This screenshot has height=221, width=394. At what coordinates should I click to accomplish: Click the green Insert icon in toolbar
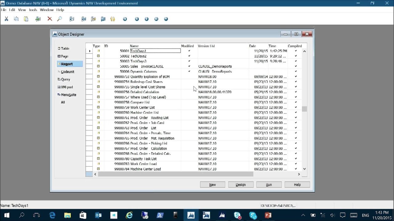(x=38, y=19)
